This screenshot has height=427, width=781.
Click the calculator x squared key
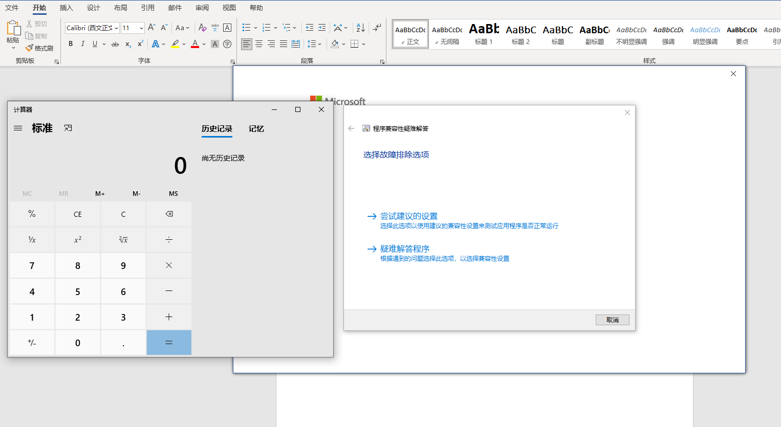point(78,240)
